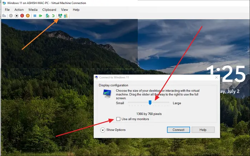Open the Clipboard menu
250x156 pixels.
click(x=49, y=10)
